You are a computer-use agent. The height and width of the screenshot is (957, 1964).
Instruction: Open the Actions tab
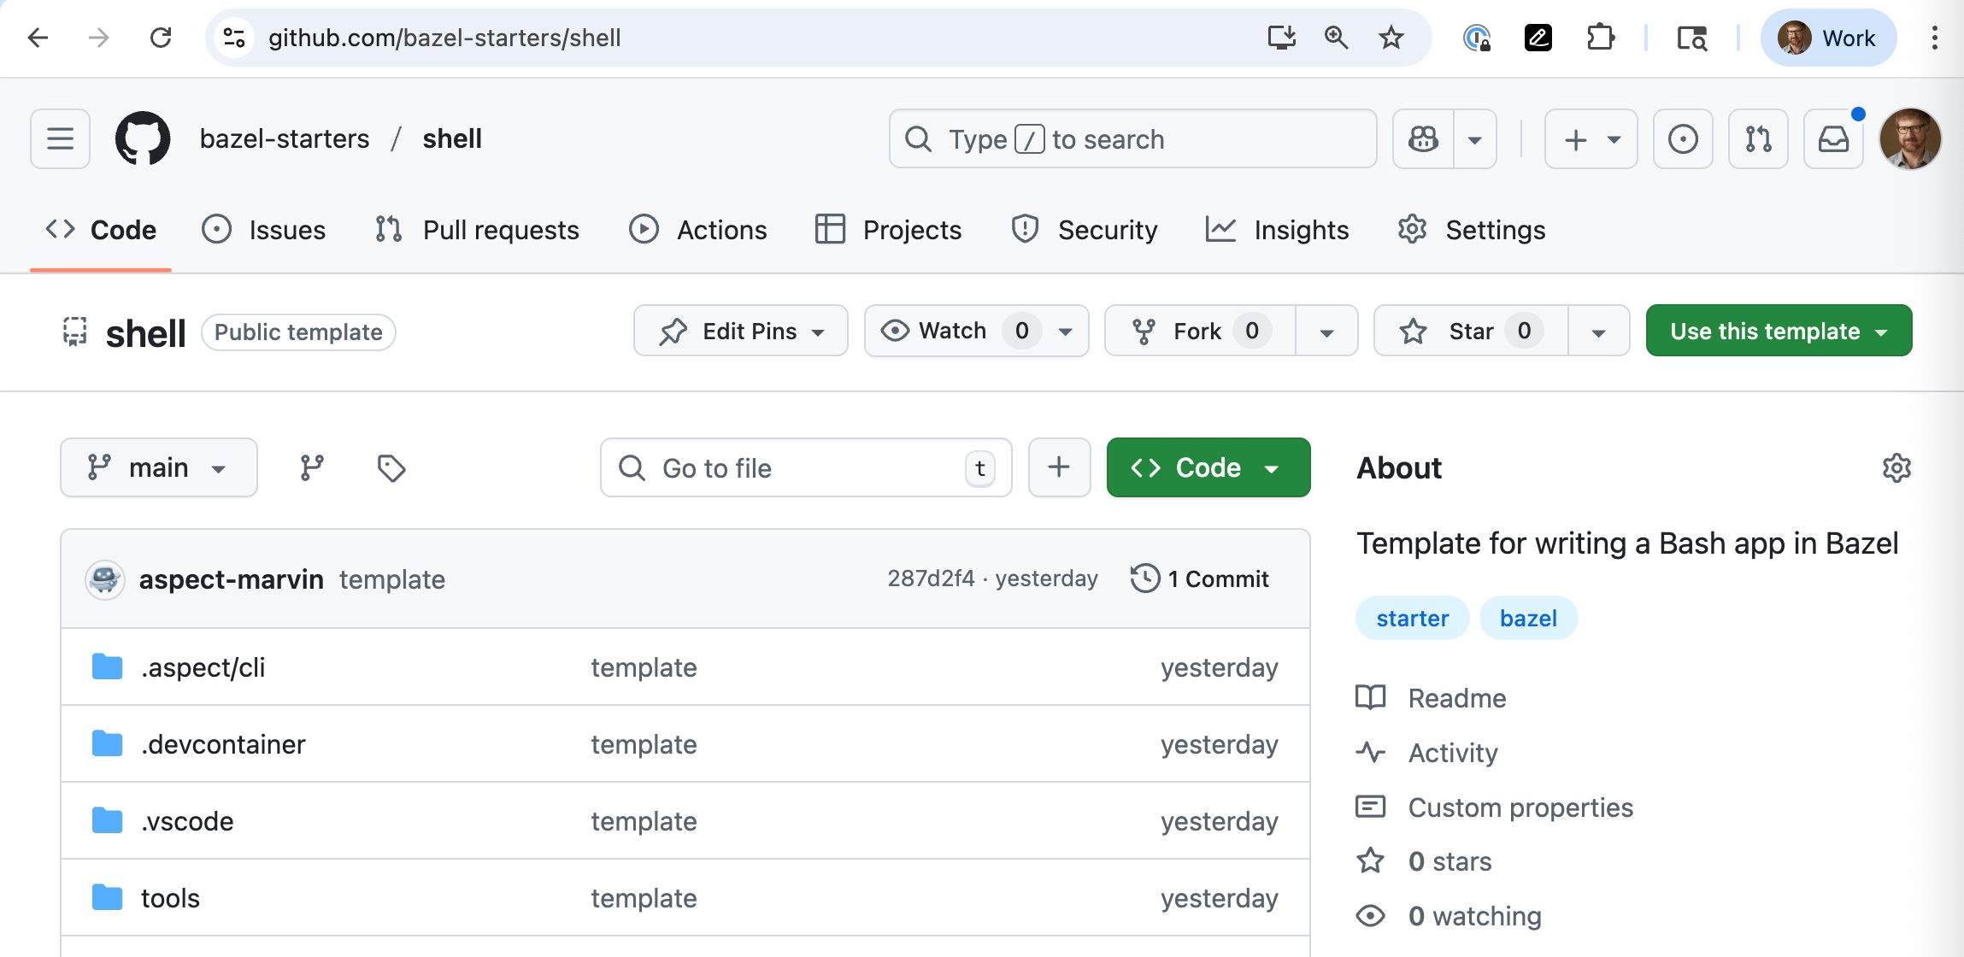pyautogui.click(x=698, y=230)
